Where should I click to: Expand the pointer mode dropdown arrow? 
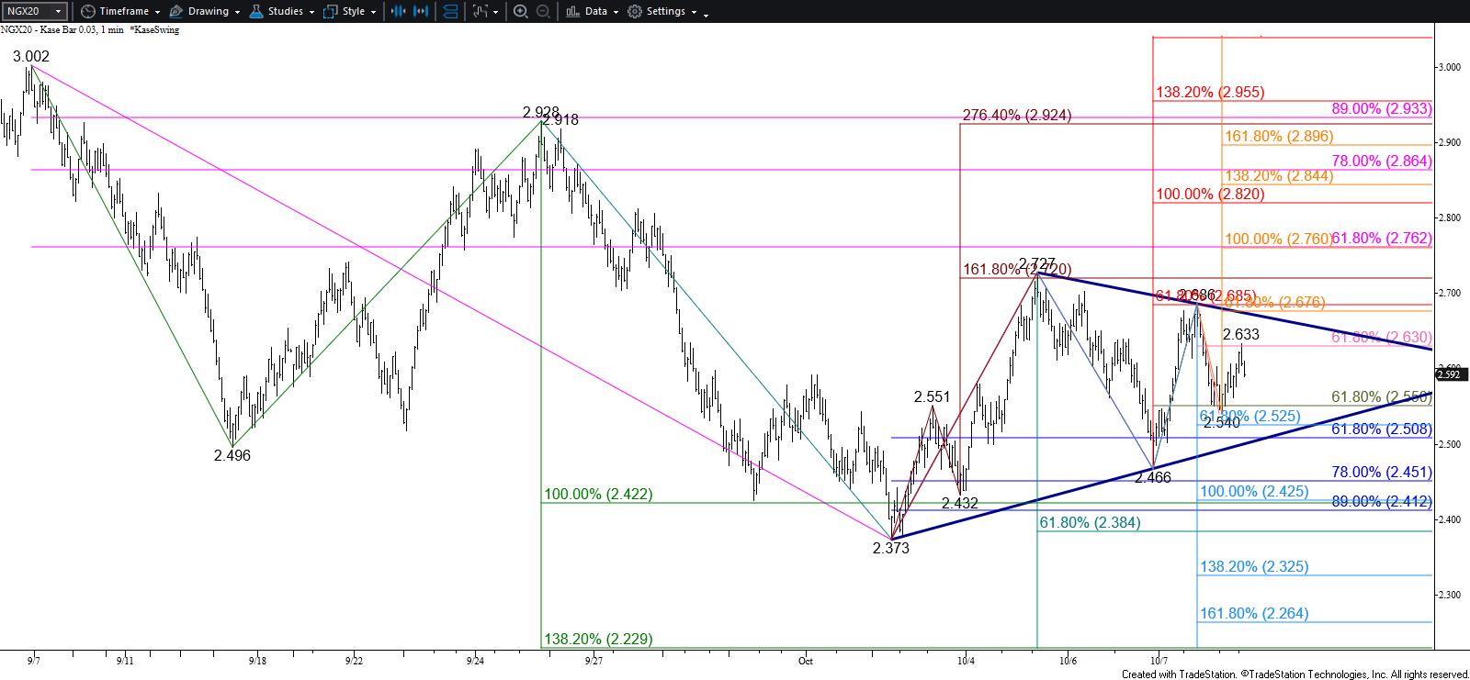pos(495,12)
